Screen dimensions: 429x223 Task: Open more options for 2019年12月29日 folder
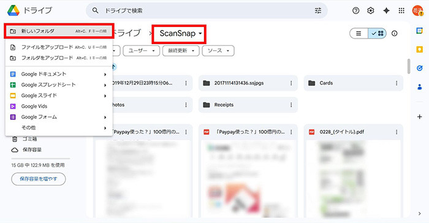coord(186,83)
